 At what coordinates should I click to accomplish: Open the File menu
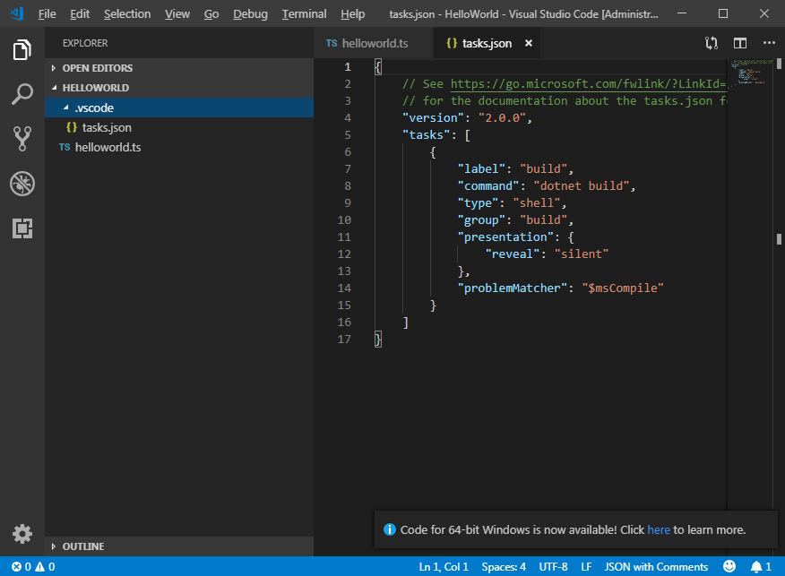pyautogui.click(x=47, y=14)
